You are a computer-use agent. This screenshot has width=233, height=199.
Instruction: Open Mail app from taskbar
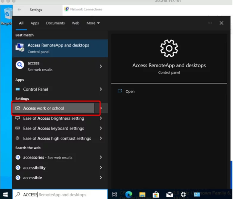coord(169,194)
